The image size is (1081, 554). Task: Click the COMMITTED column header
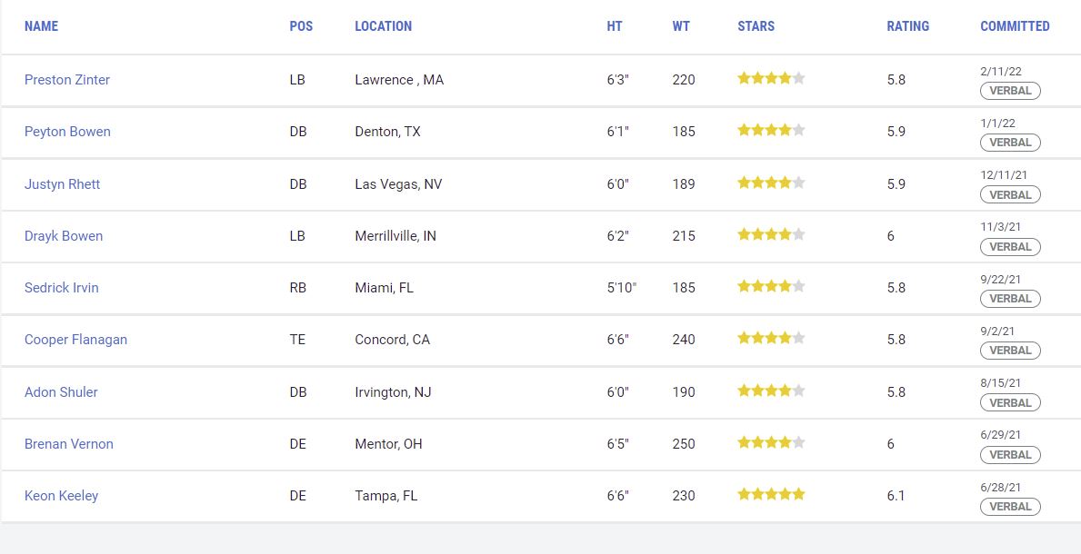(1015, 26)
